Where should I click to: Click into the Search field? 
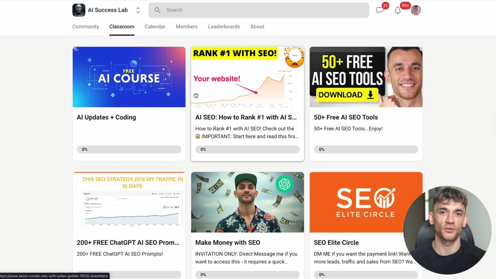[259, 10]
